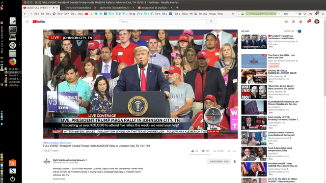This screenshot has height=183, width=326.
Task: Switch to antagonist at DuckDuckGo tab
Action: [155, 8]
